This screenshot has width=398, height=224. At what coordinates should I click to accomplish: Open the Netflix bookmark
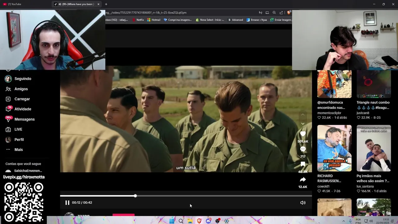click(138, 20)
